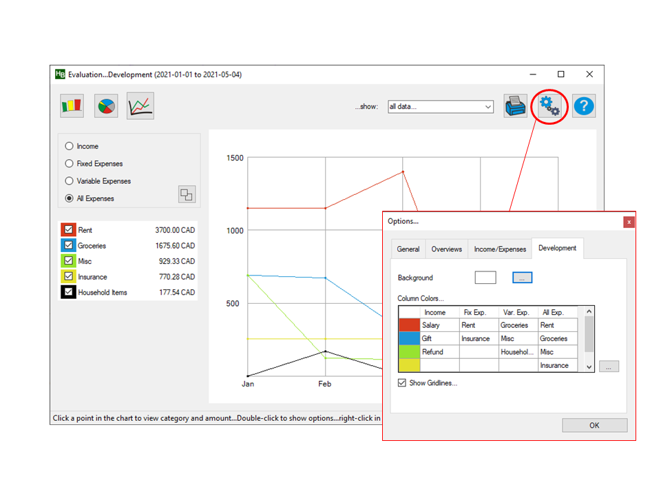Uncheck the Rent category checkbox
The image size is (661, 496).
pos(68,230)
